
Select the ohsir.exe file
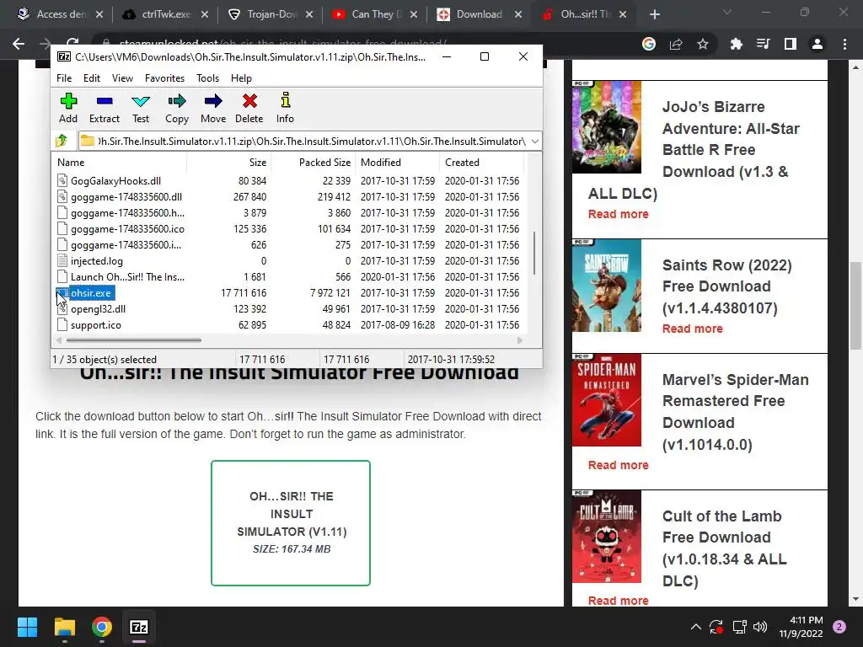[x=91, y=293]
